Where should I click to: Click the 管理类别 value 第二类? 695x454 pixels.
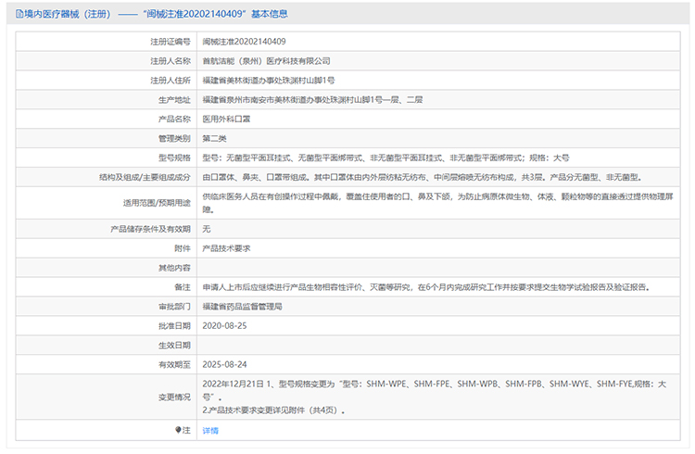tap(214, 138)
